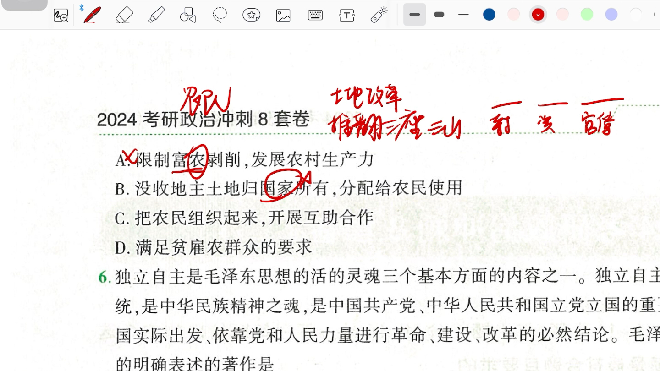Activate the laser pointer tool
This screenshot has height=371, width=660.
point(379,15)
